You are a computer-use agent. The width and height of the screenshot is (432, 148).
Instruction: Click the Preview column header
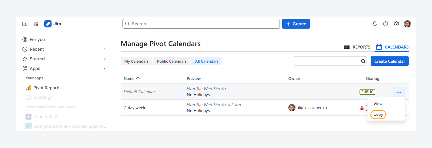pos(194,78)
